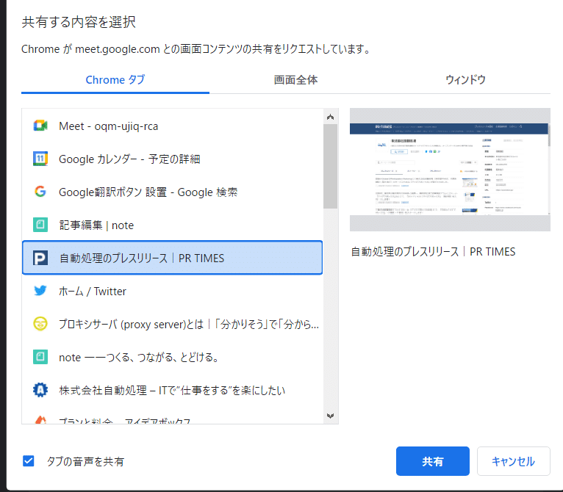This screenshot has height=492, width=563.
Task: Click the note icon beside つくる、つながる
Action: 40,357
